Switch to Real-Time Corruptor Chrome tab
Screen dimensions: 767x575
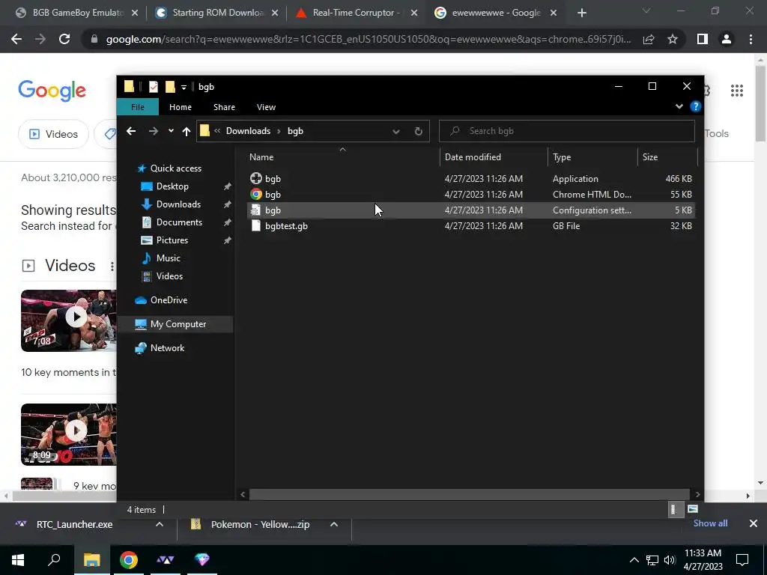tap(357, 13)
